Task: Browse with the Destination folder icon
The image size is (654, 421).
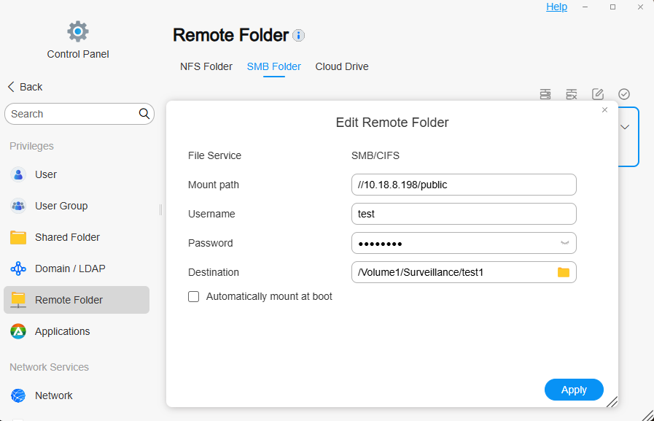Action: coord(564,272)
